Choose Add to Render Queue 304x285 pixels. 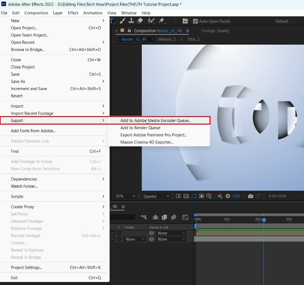(x=159, y=128)
